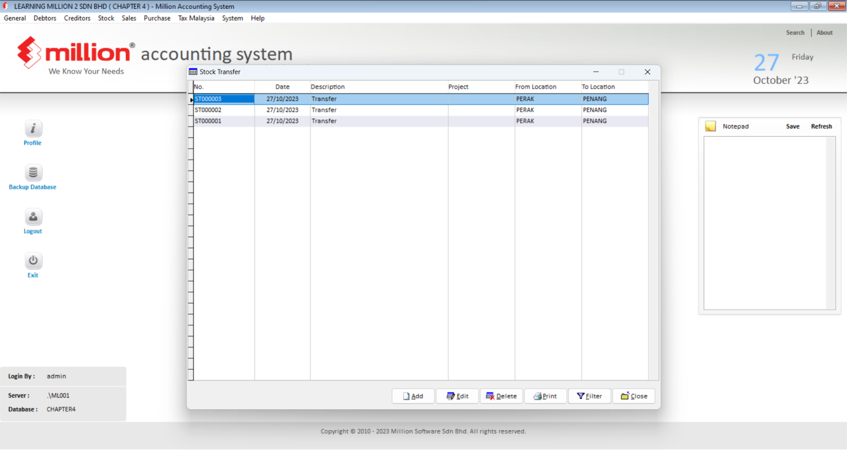Click inside the Notepad text area
The width and height of the screenshot is (847, 450).
(765, 223)
